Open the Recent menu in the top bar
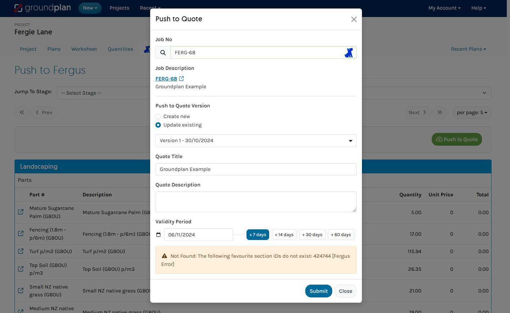This screenshot has height=313, width=510. (150, 8)
